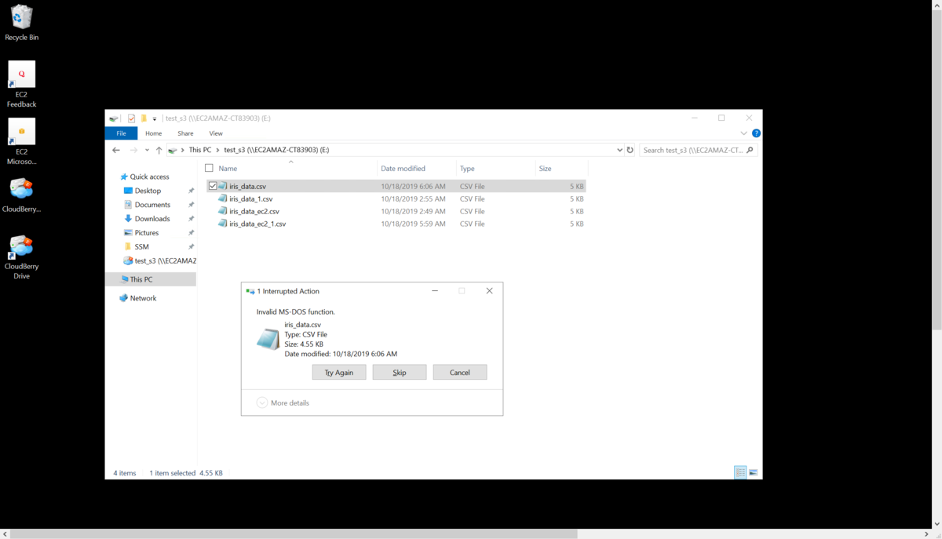Open the recent locations dropdown arrow
This screenshot has width=942, height=539.
click(147, 150)
